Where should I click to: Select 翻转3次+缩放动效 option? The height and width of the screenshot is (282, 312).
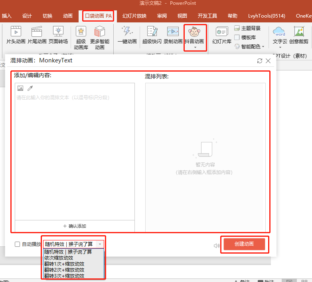[x=74, y=276]
